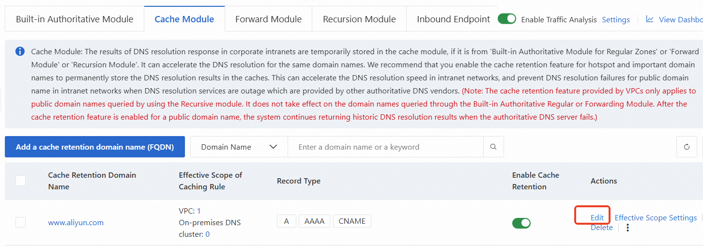Open Effective Scope Settings link
This screenshot has width=703, height=246.
coord(656,218)
